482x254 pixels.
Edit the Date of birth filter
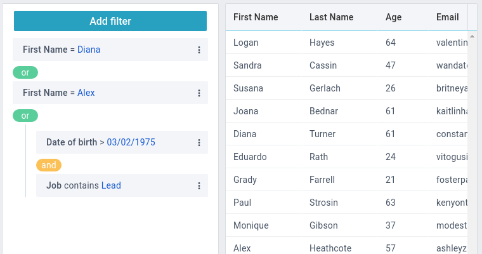click(x=101, y=142)
